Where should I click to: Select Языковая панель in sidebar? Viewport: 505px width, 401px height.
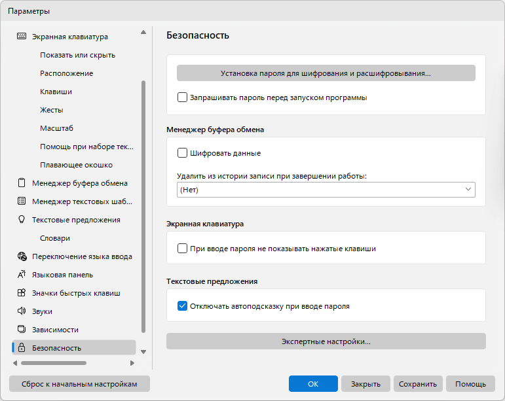tap(62, 275)
